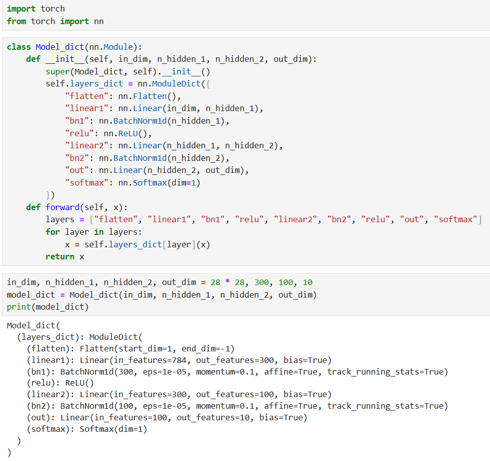490x461 pixels.
Task: Click the "(linear2): Linear(in_features=300" output line
Action: [x=179, y=395]
